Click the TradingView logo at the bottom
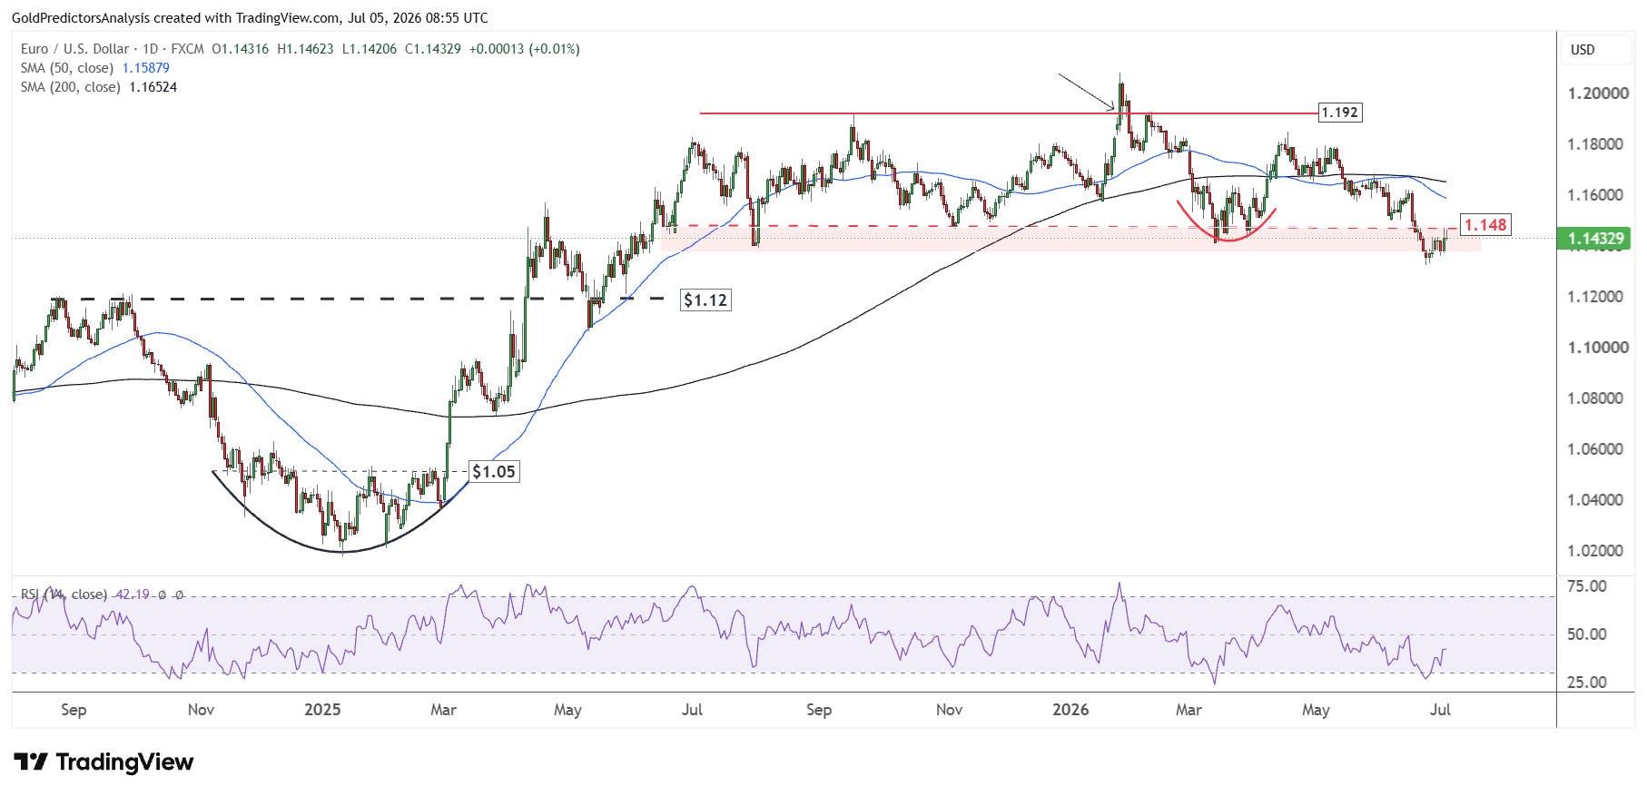 (x=104, y=762)
